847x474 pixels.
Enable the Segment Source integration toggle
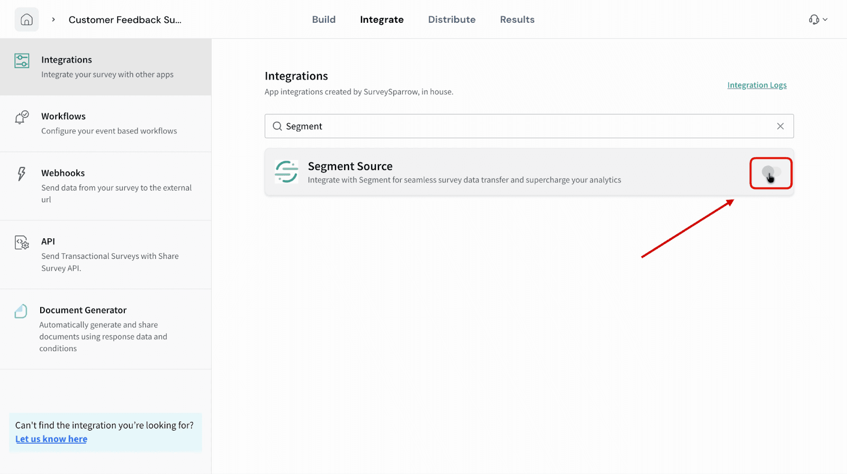771,172
